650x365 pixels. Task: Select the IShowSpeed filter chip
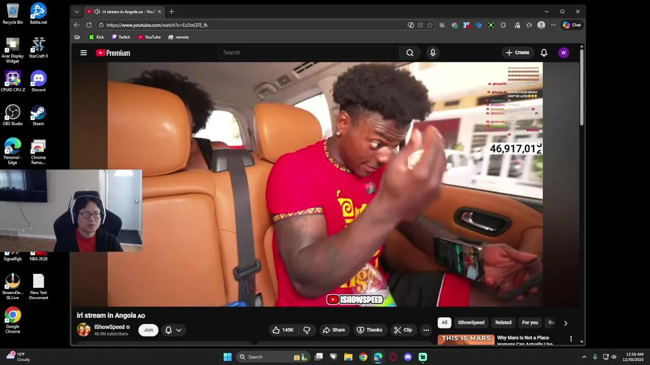click(471, 323)
